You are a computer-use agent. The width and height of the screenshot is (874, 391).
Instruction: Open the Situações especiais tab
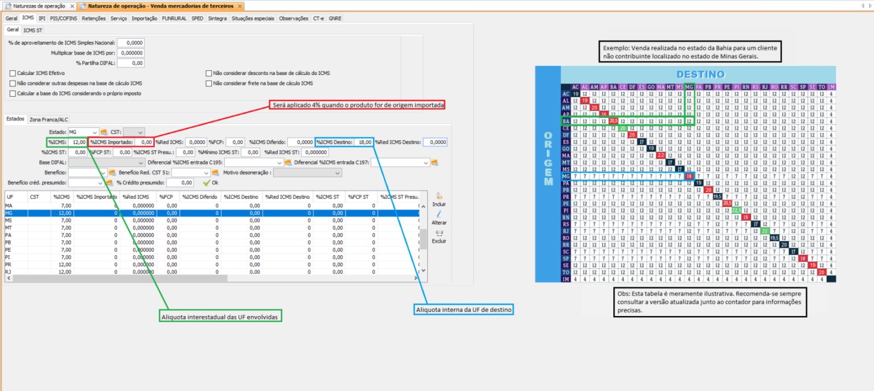pos(252,18)
